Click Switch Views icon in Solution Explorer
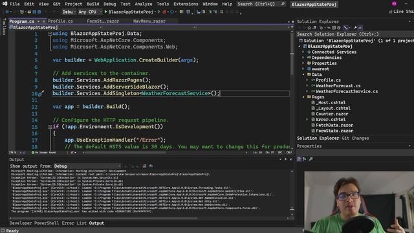414x233 pixels. (314, 28)
